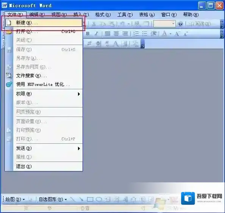Click the Undo icon
This screenshot has width=225, height=213.
(122, 24)
